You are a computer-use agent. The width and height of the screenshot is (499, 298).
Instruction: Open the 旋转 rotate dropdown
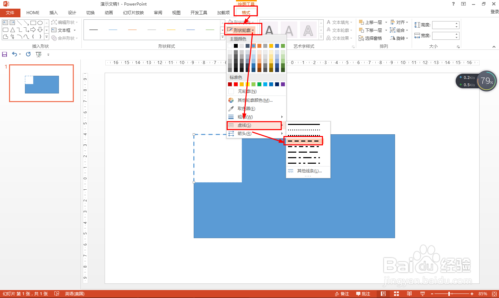click(x=399, y=38)
